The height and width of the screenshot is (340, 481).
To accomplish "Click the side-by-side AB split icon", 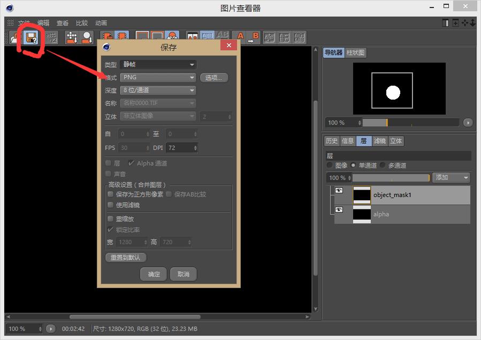I will click(269, 37).
